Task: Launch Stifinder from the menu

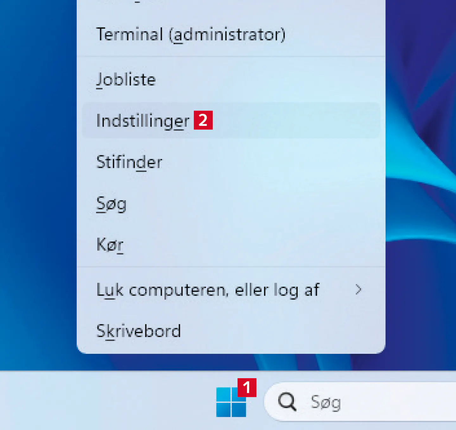Action: [129, 162]
